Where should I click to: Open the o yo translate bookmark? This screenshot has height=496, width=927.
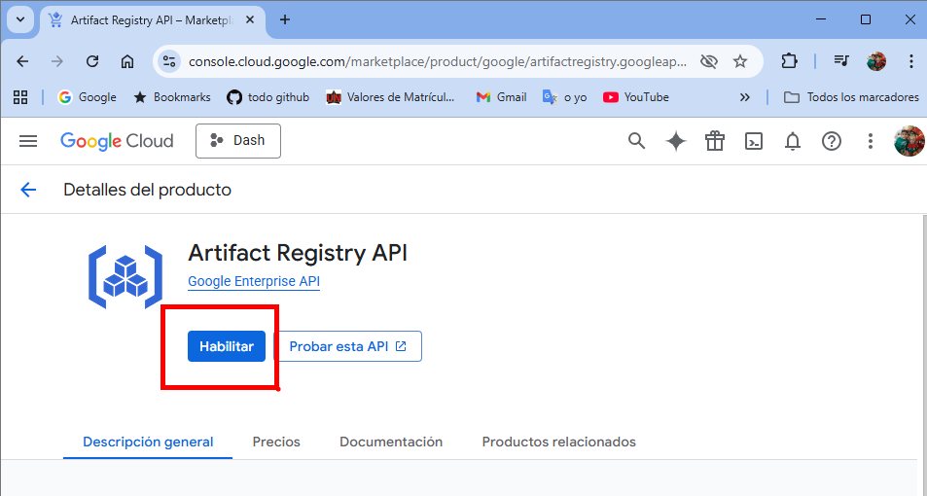(x=564, y=97)
